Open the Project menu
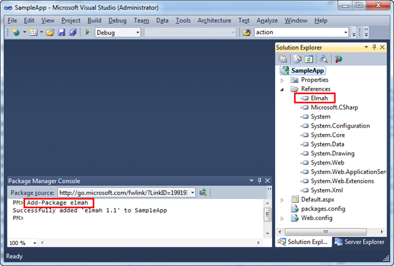Viewport: 394px width, 266px height. tap(71, 20)
